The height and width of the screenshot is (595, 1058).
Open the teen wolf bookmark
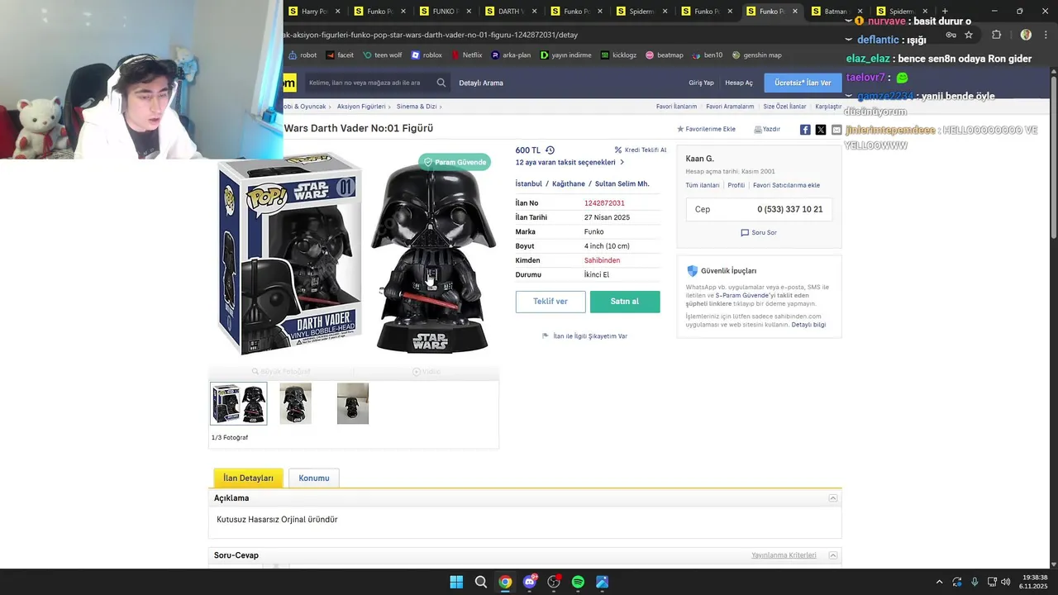pos(383,55)
